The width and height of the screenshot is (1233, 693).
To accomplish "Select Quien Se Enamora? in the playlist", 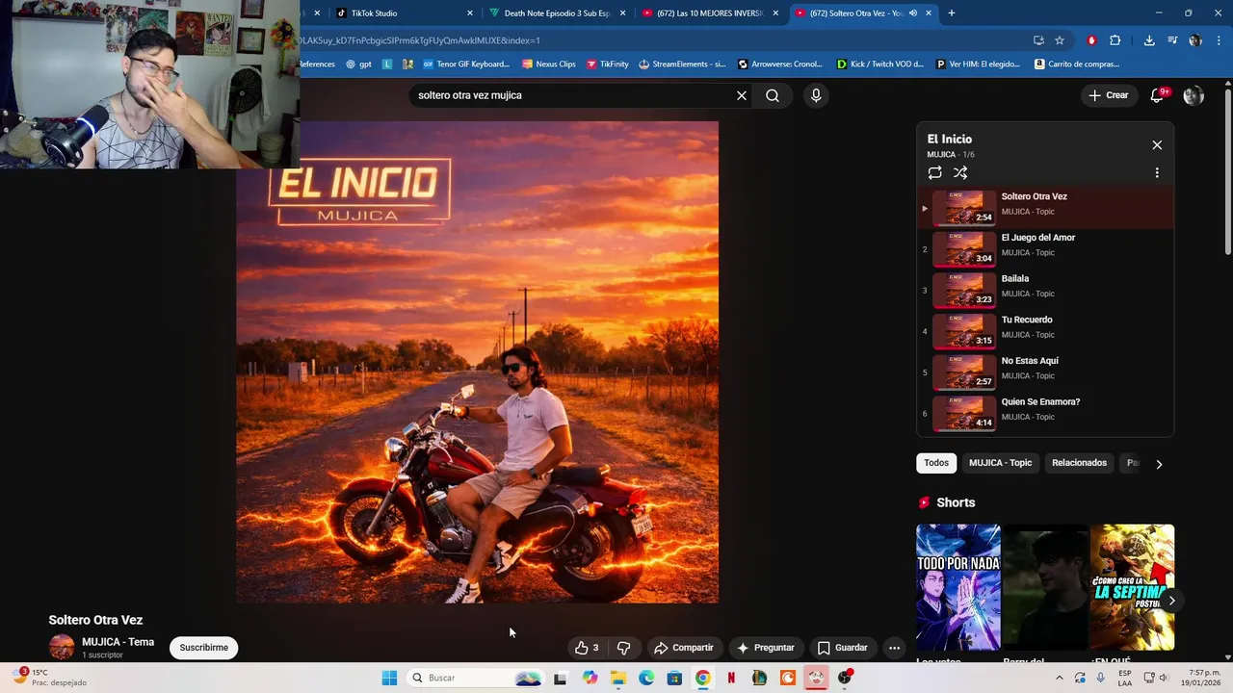I will [x=1045, y=414].
